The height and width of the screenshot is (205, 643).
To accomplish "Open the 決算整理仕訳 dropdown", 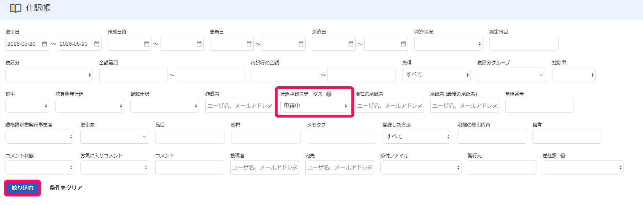I will 90,106.
